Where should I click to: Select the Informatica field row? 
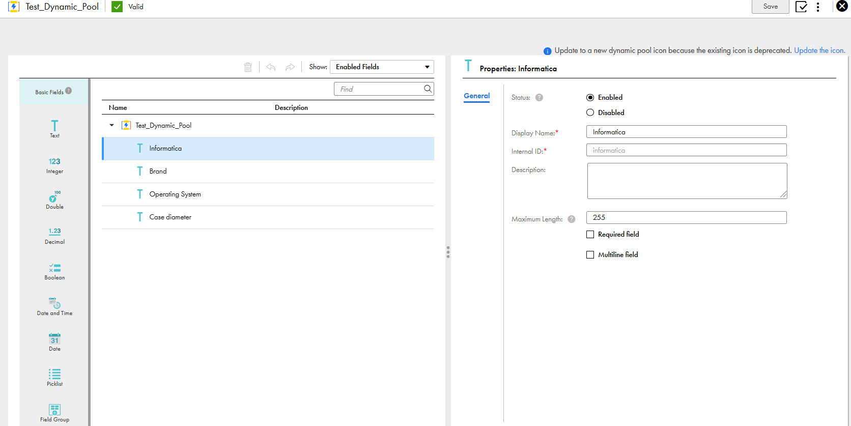tap(268, 149)
